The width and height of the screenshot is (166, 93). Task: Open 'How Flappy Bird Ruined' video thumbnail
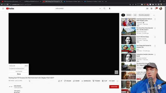coord(129,49)
